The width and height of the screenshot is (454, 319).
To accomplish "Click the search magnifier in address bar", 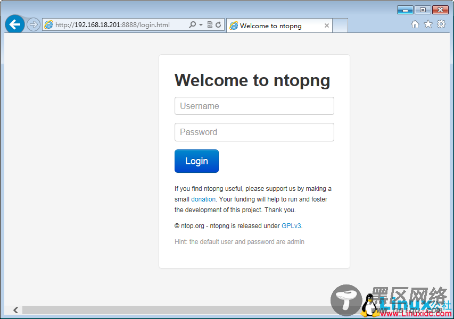I will (x=192, y=24).
